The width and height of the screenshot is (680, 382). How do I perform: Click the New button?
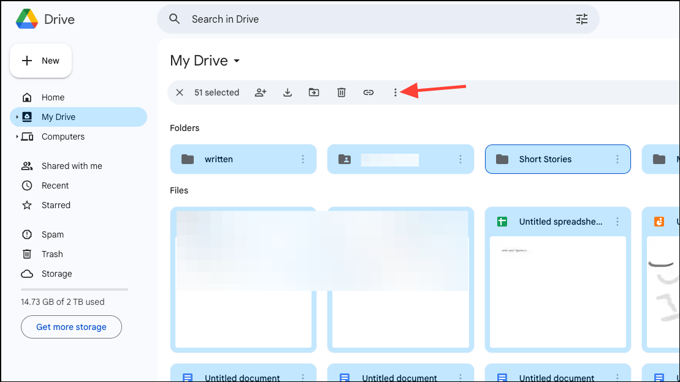(x=40, y=61)
